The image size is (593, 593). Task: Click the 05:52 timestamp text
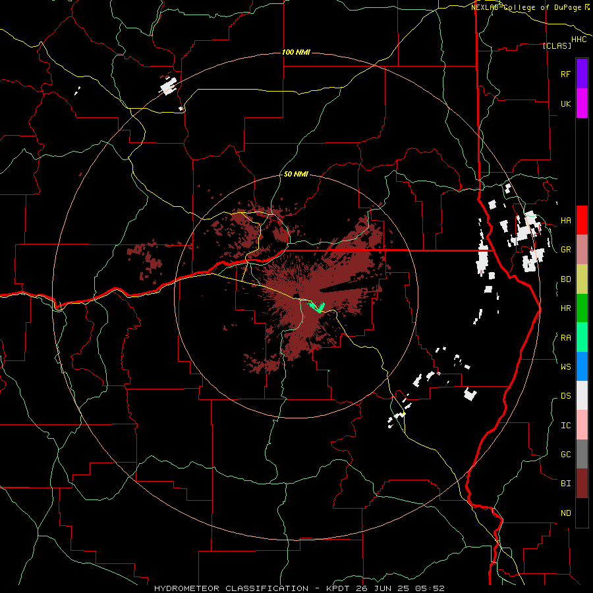coord(431,588)
